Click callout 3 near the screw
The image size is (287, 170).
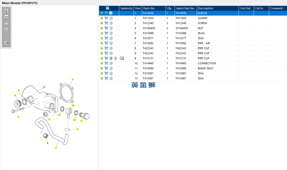coord(18,117)
